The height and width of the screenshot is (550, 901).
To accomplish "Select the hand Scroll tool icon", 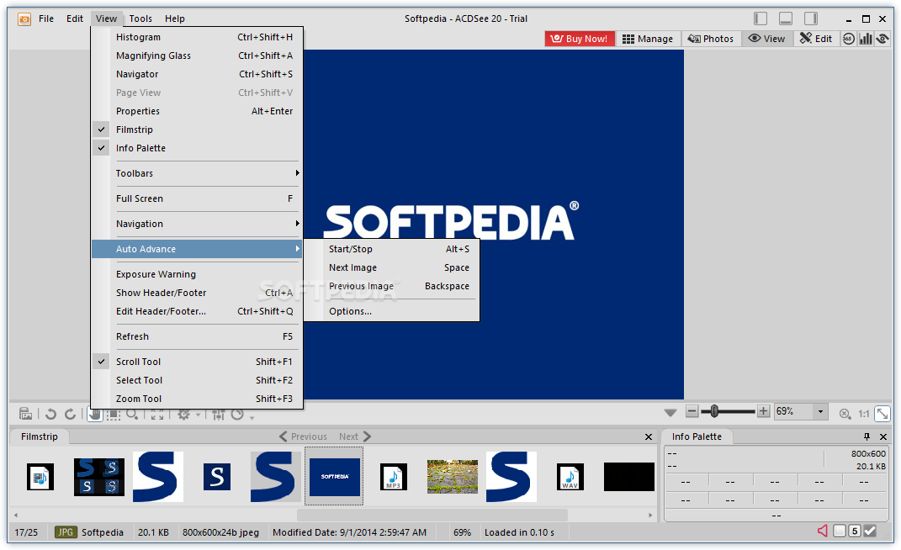I will (x=95, y=414).
